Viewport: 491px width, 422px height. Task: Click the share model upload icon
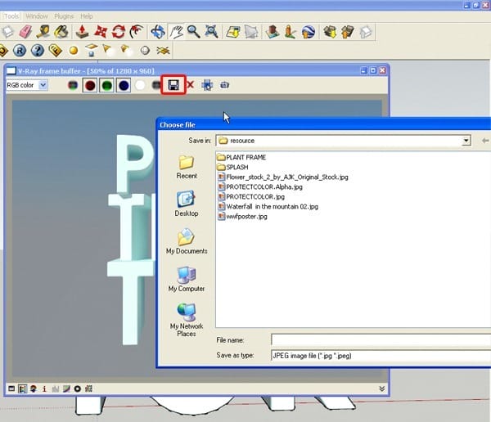tap(348, 32)
